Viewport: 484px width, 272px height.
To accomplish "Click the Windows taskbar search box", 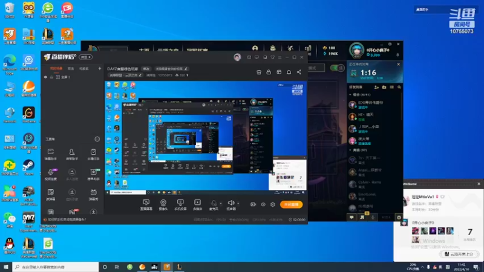I will (56, 267).
